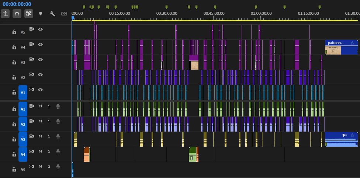The width and height of the screenshot is (360, 178).
Task: Open Timeline Display Settings wrench
Action: [52, 14]
